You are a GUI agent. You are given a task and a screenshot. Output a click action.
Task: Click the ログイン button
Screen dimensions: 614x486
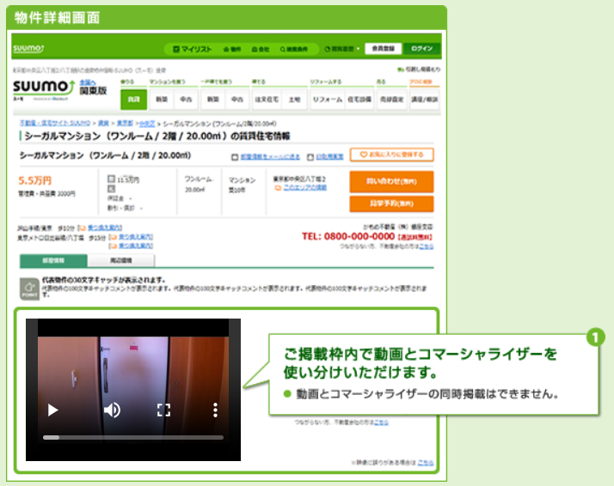[422, 49]
